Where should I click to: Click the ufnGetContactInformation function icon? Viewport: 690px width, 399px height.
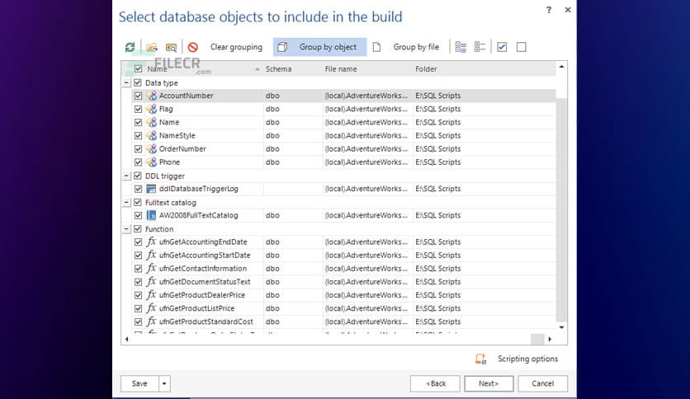click(151, 268)
